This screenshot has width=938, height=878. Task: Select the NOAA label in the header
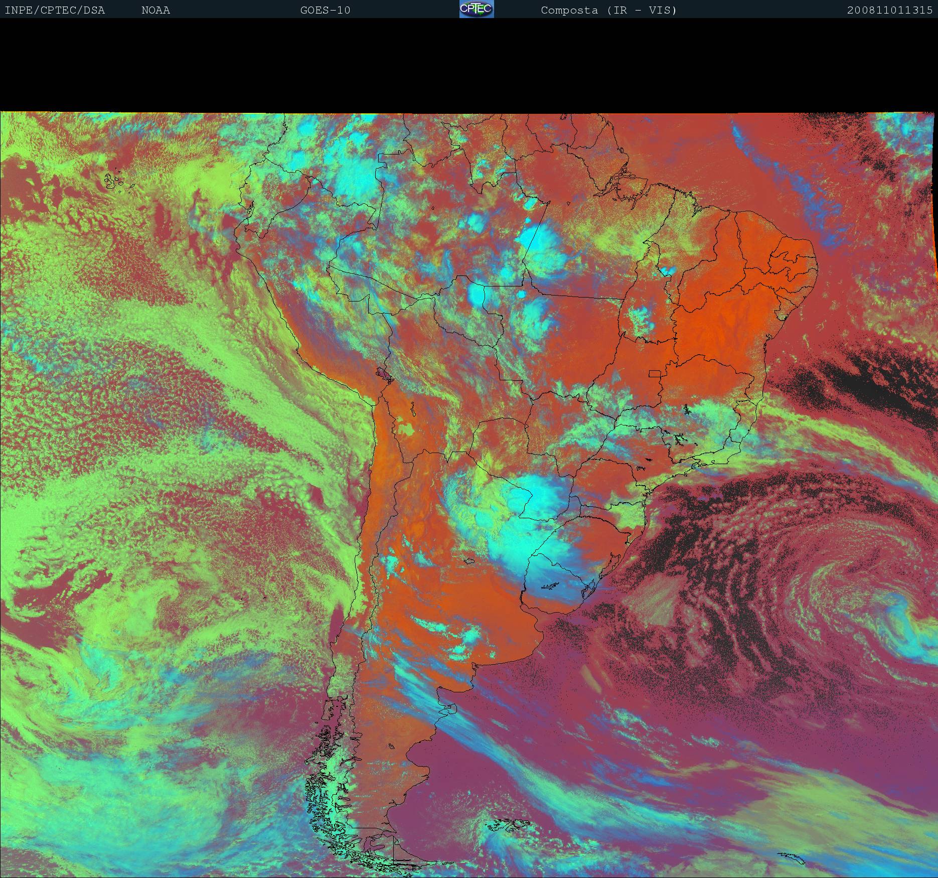[155, 10]
